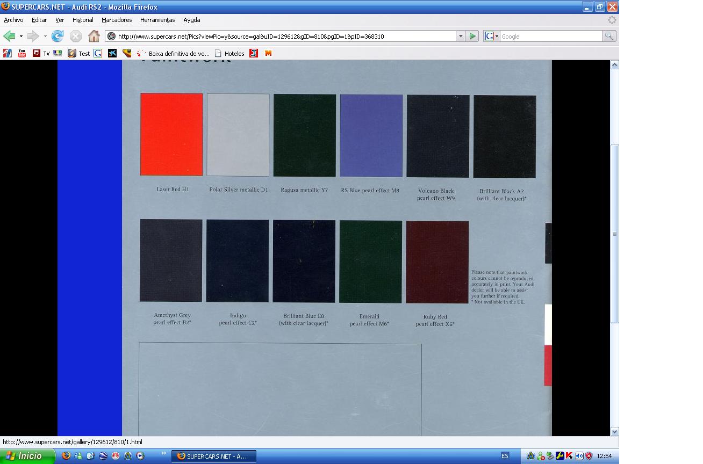Screen dimensions: 703x464
Task: Open the Test bookmark
Action: click(79, 53)
